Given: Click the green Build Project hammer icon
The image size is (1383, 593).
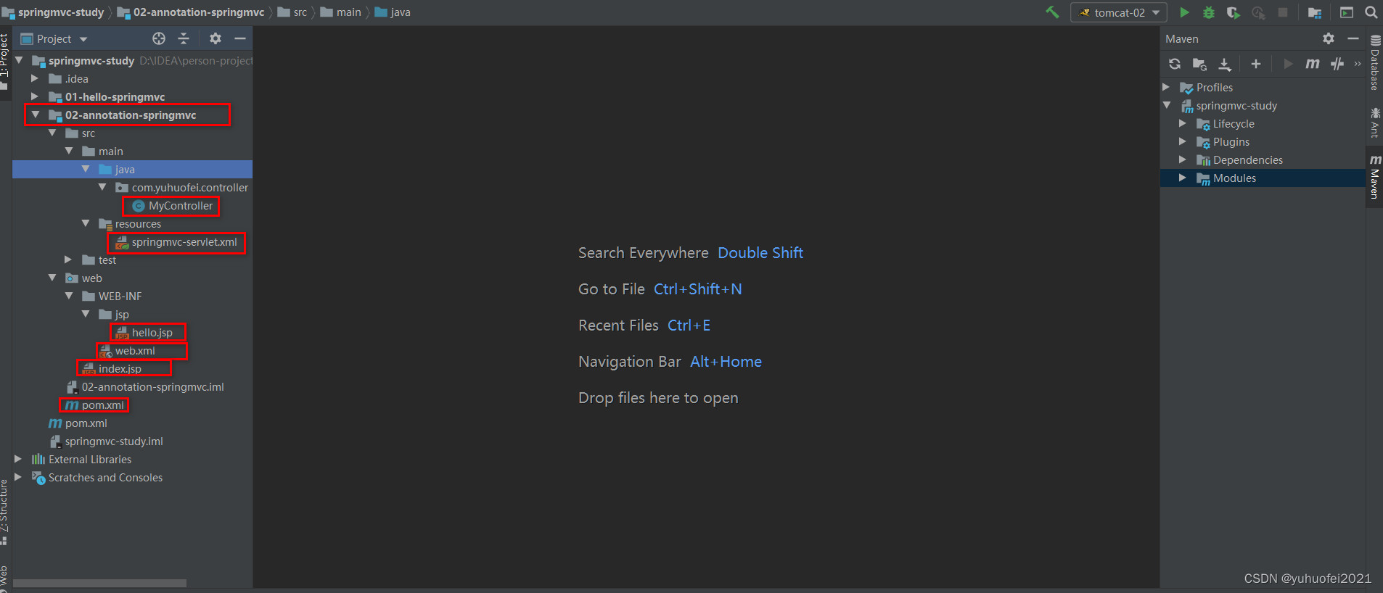Looking at the screenshot, I should (1052, 12).
